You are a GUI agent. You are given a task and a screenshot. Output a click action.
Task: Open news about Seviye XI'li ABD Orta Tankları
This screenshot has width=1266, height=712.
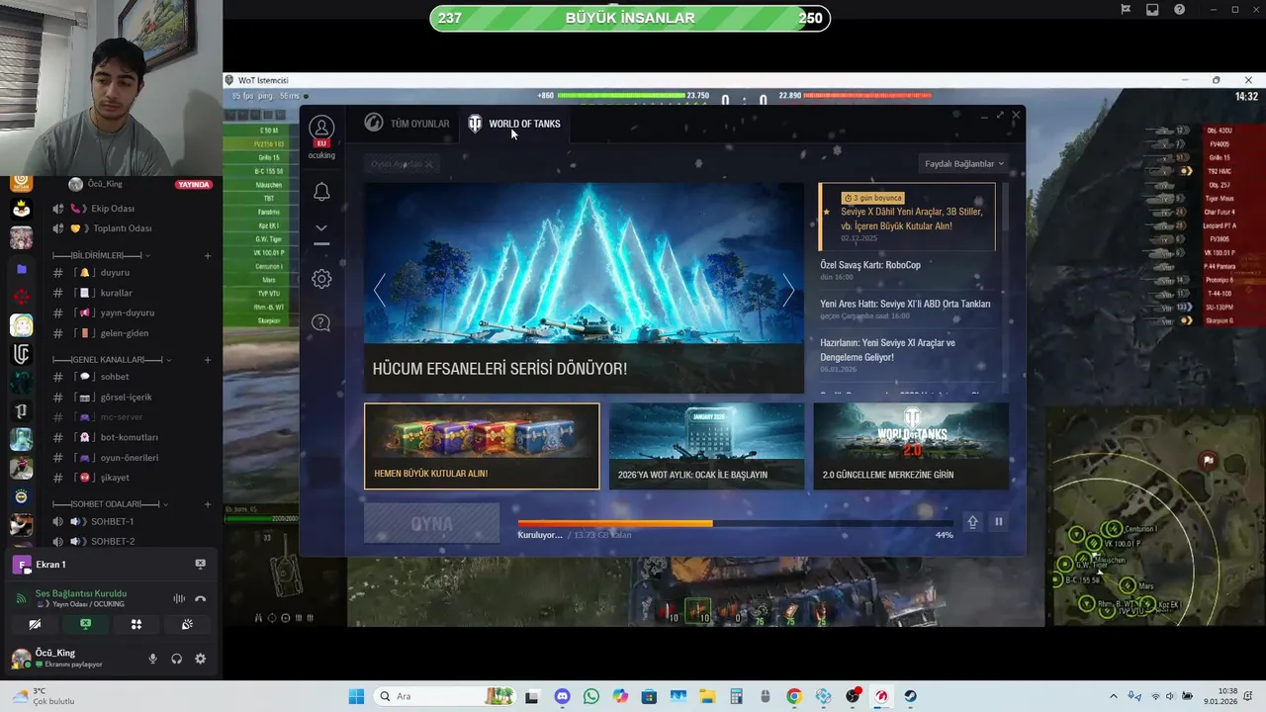[x=905, y=304]
